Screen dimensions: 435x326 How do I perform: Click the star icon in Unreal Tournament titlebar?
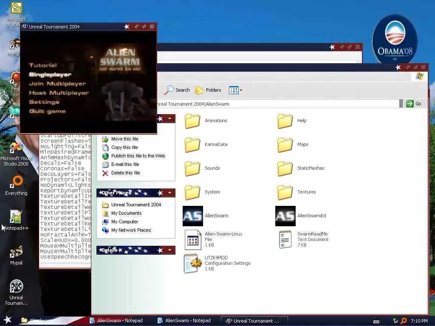[x=127, y=27]
